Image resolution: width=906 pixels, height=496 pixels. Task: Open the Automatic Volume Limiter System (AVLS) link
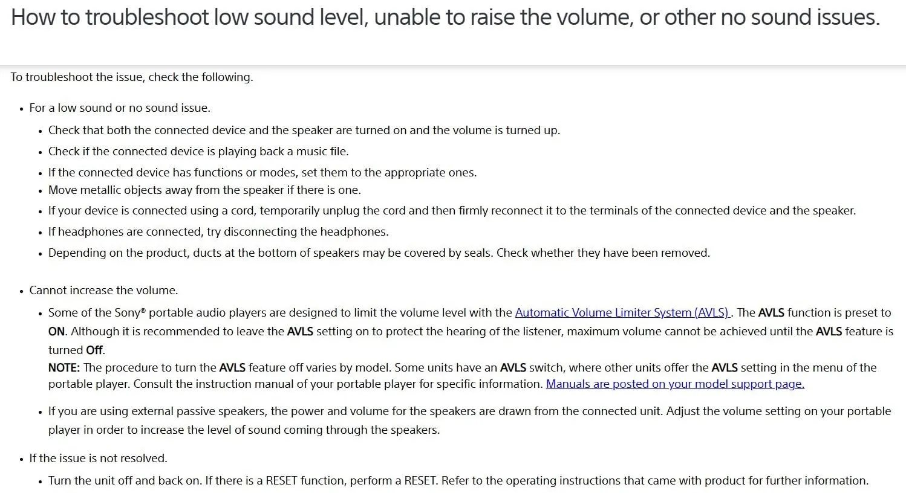tap(622, 313)
